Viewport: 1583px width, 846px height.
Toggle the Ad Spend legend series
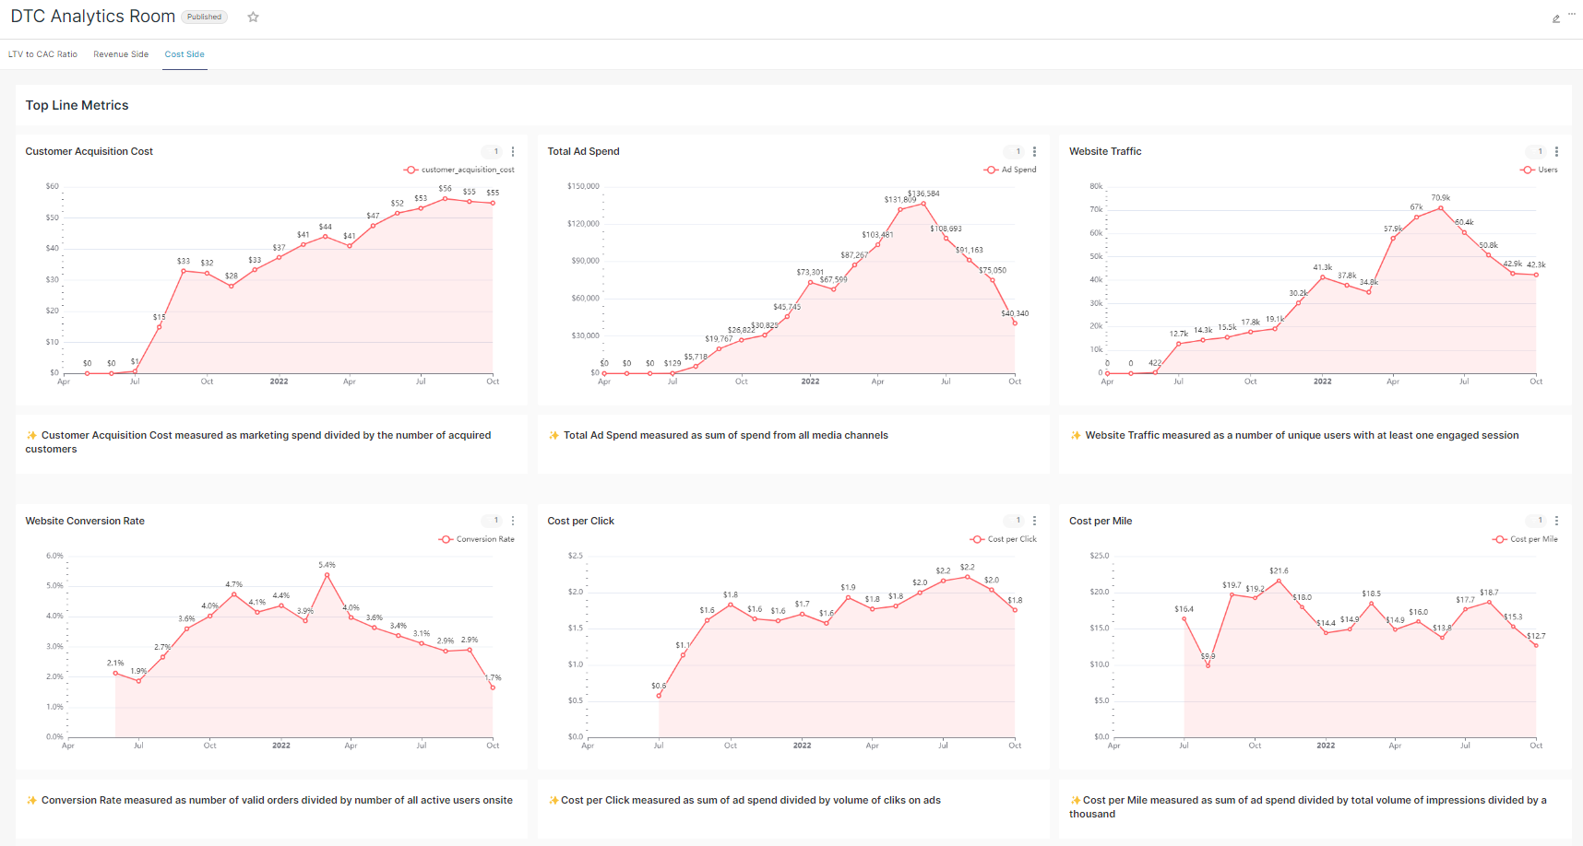click(x=1010, y=170)
